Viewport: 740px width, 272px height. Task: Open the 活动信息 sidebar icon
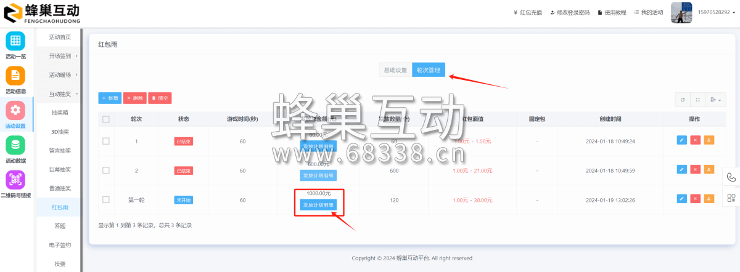click(x=15, y=79)
